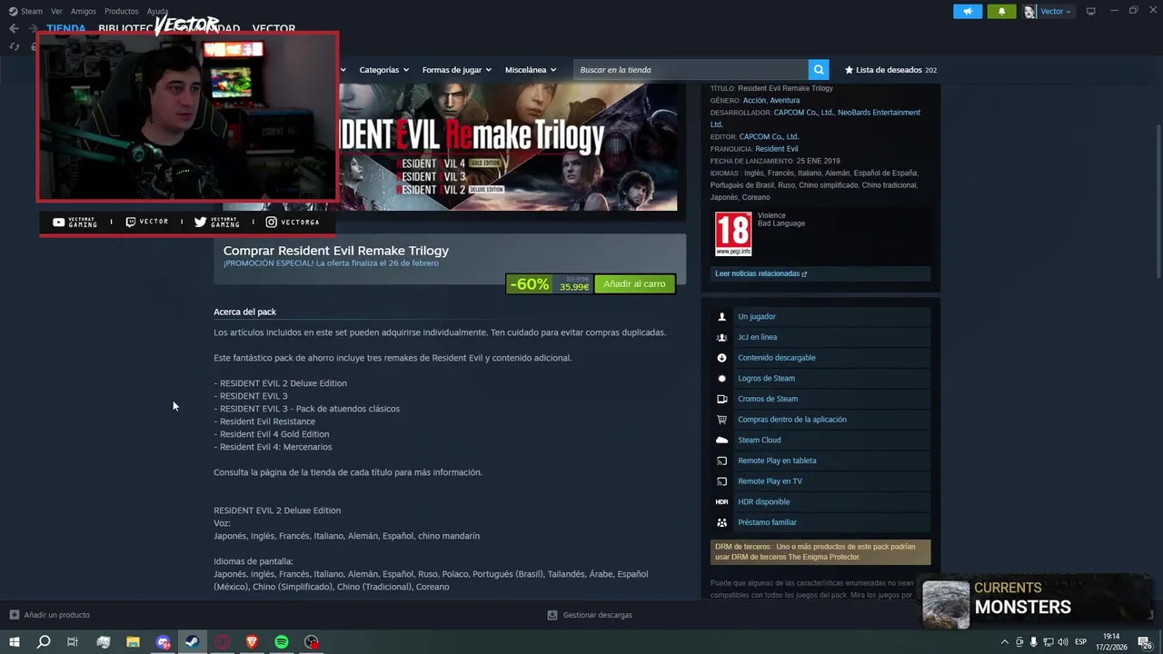
Task: Click the Resident Evil Remake Trilogy banner
Action: point(508,147)
